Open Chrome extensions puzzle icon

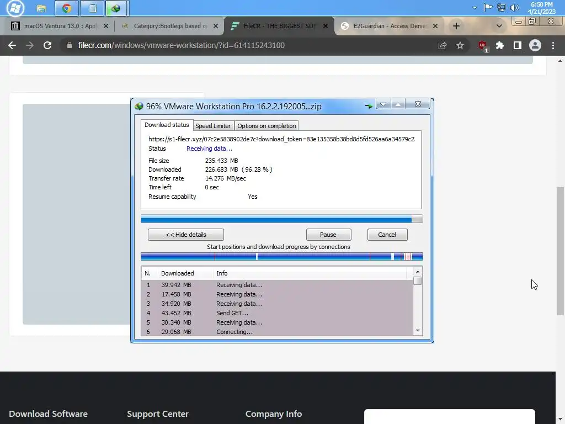(500, 45)
